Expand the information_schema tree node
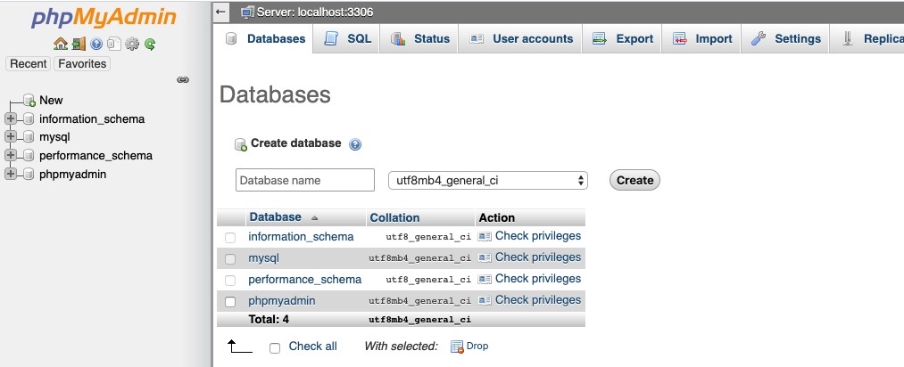The height and width of the screenshot is (367, 904). pyautogui.click(x=11, y=118)
